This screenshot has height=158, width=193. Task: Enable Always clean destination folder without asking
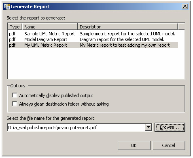pos(15,104)
